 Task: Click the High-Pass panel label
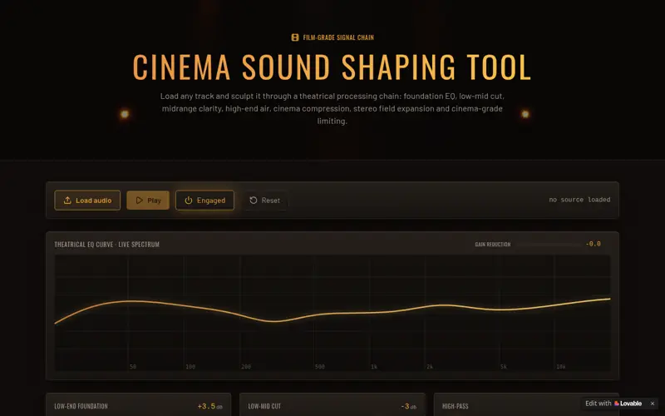click(455, 406)
